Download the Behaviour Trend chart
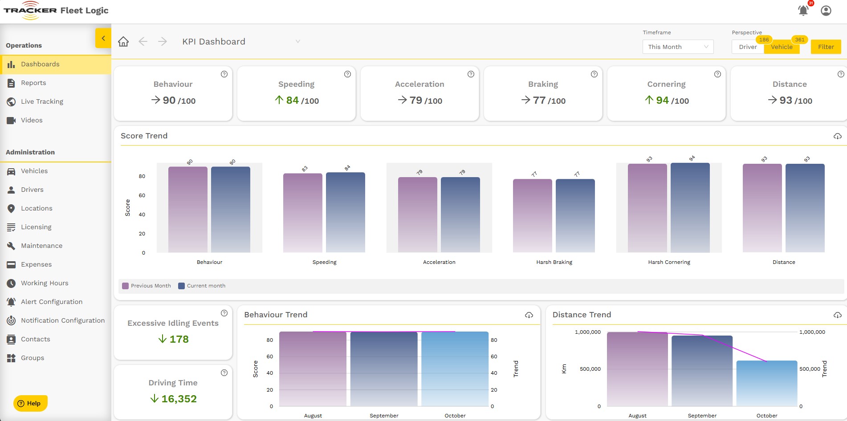This screenshot has height=421, width=847. 529,315
